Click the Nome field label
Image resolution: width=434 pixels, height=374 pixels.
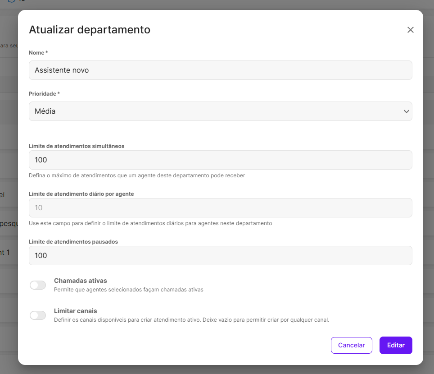[38, 53]
